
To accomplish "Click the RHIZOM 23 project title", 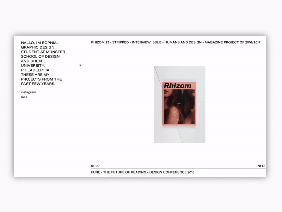I will (100, 42).
